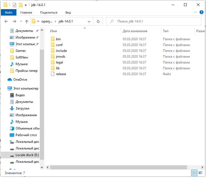This screenshot has height=178, width=206.
Task: Click the Refresh button beside address bar
Action: point(98,22)
